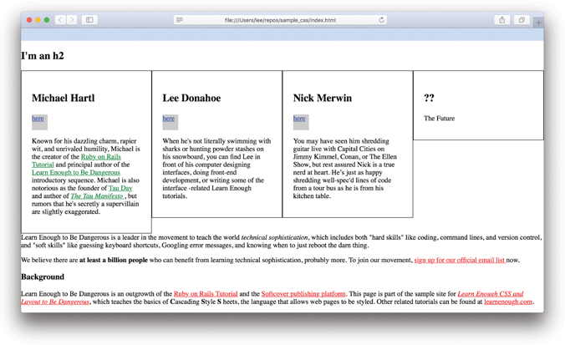Click 'here' link under Nick Merwin
This screenshot has height=345, width=565.
point(299,119)
